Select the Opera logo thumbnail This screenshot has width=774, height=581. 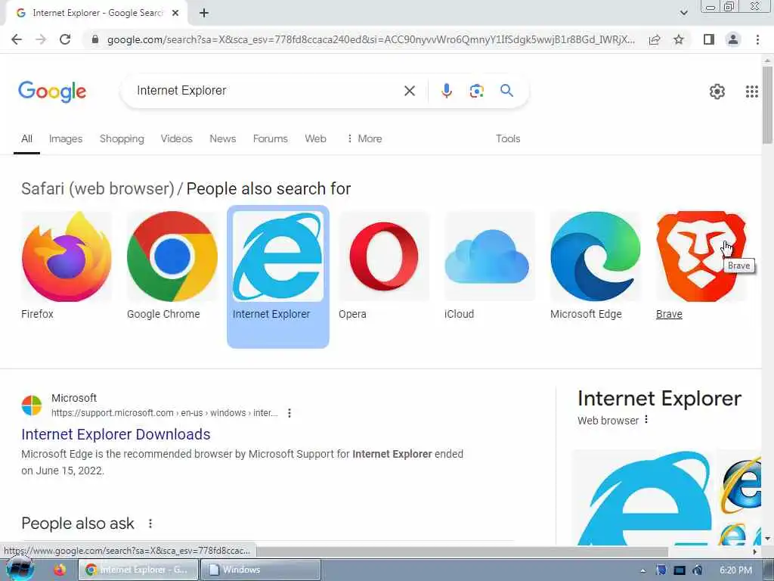(383, 256)
